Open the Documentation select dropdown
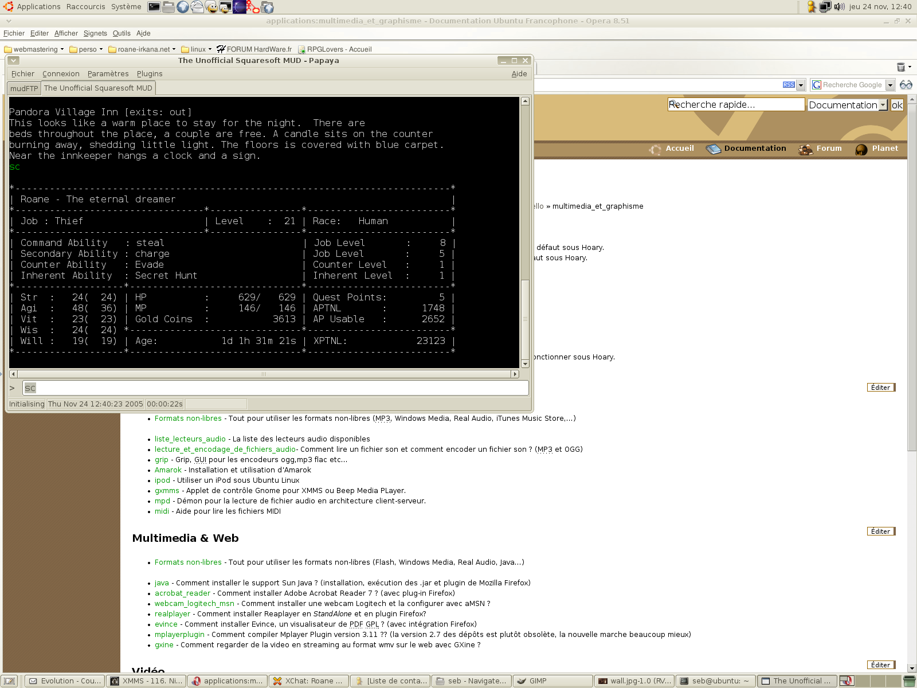This screenshot has width=917, height=688. pos(848,105)
